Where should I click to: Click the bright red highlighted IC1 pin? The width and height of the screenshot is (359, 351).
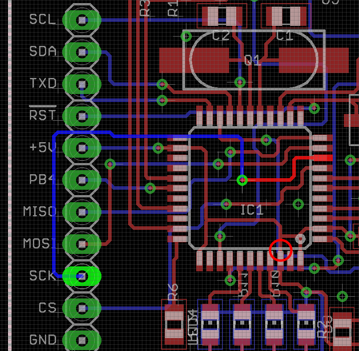click(323, 158)
